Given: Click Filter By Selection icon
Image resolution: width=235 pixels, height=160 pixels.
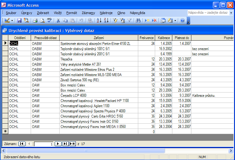Looking at the screenshot, I should click(x=115, y=20).
